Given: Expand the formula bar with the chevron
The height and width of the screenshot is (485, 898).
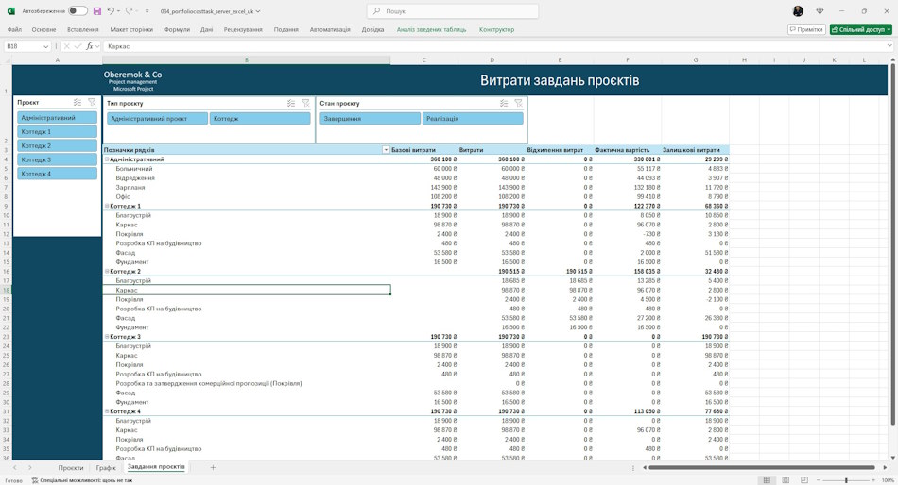Looking at the screenshot, I should (x=889, y=46).
